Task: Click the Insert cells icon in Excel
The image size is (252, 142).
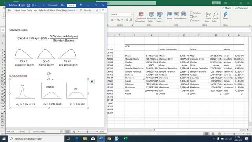Action: coord(170,14)
